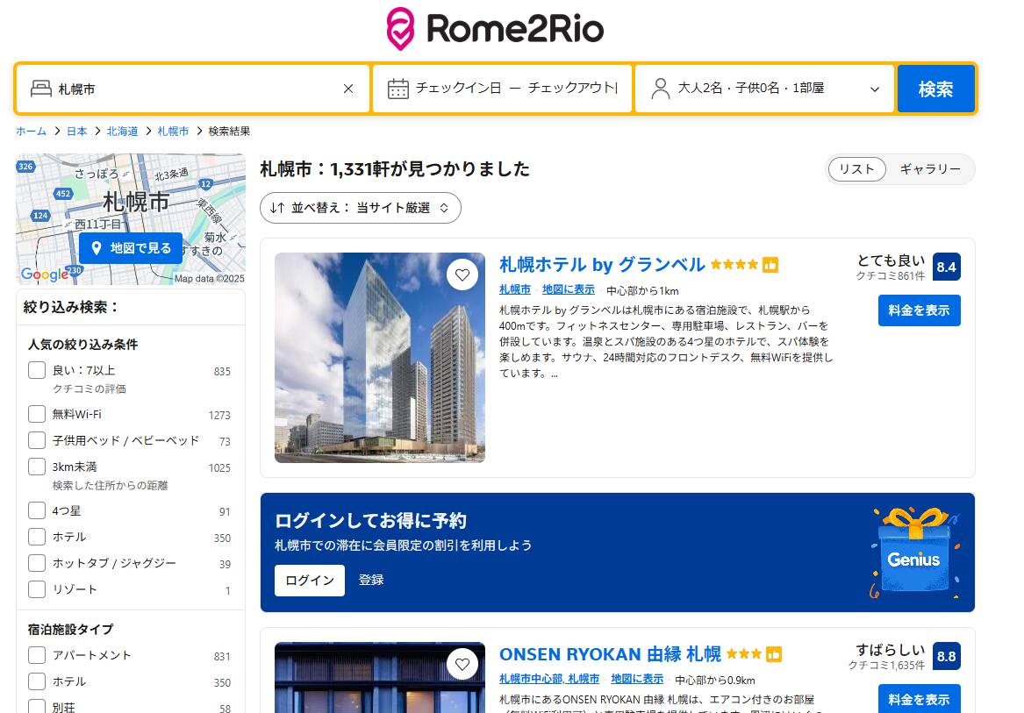Viewport: 1024px width, 713px height.
Task: Check the アパートメント property type
Action: tap(37, 655)
